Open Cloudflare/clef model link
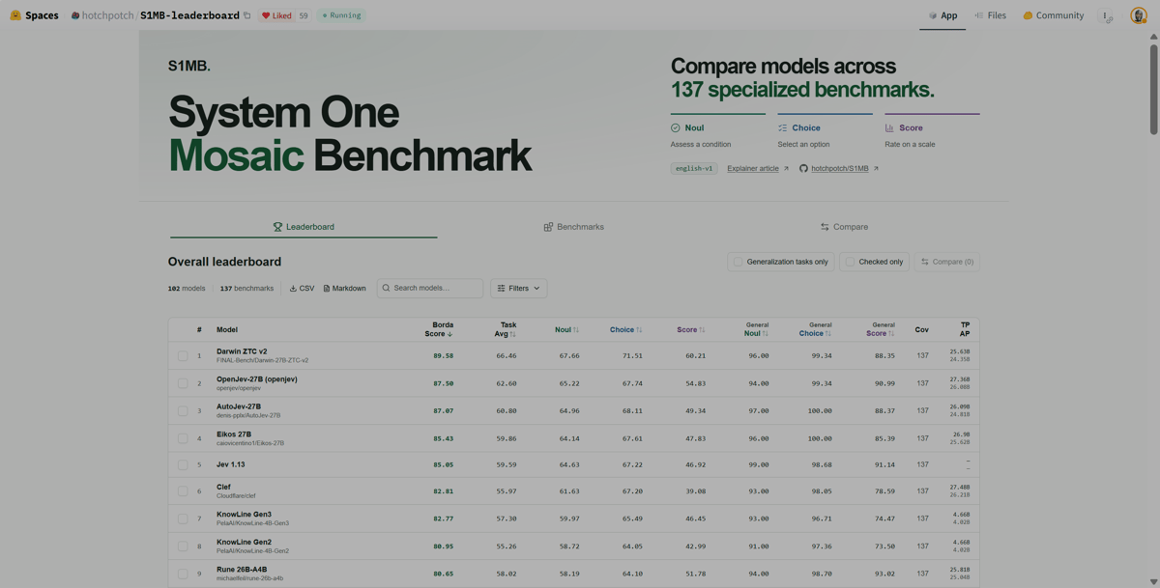 pos(236,496)
